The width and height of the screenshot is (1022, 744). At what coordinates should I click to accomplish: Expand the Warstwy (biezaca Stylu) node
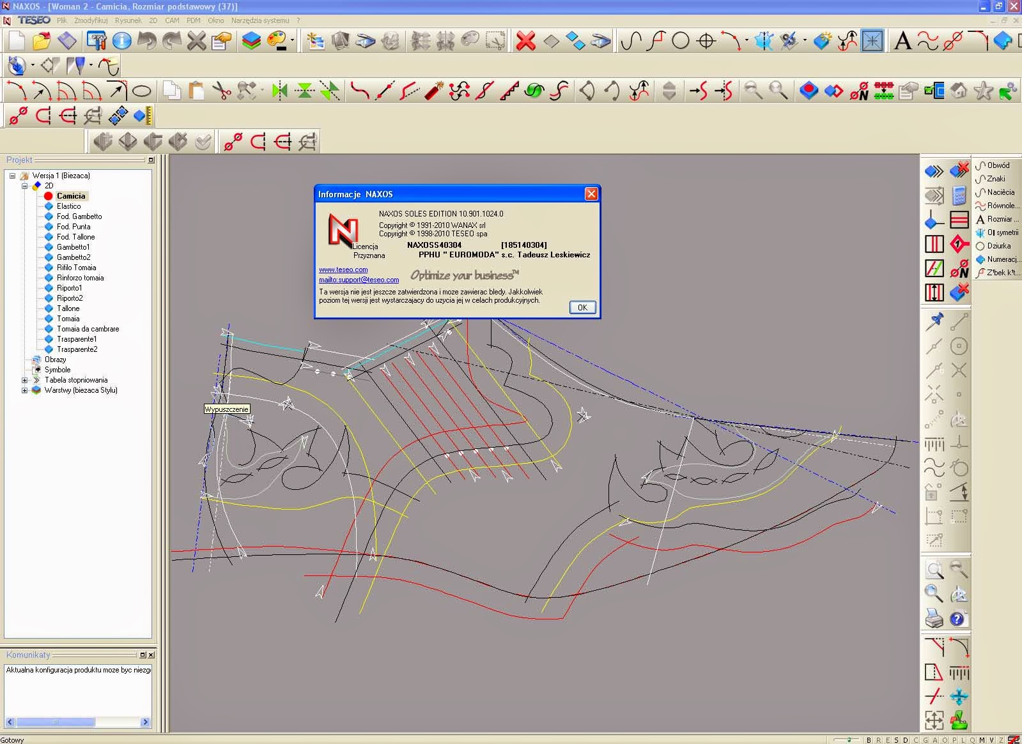[25, 390]
